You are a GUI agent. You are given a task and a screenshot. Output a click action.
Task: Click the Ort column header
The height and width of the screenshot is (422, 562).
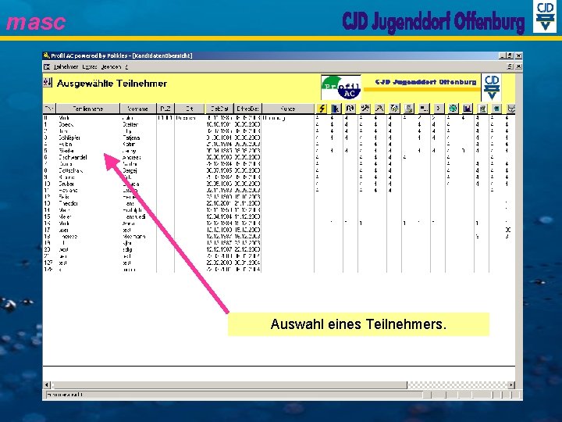coord(190,109)
